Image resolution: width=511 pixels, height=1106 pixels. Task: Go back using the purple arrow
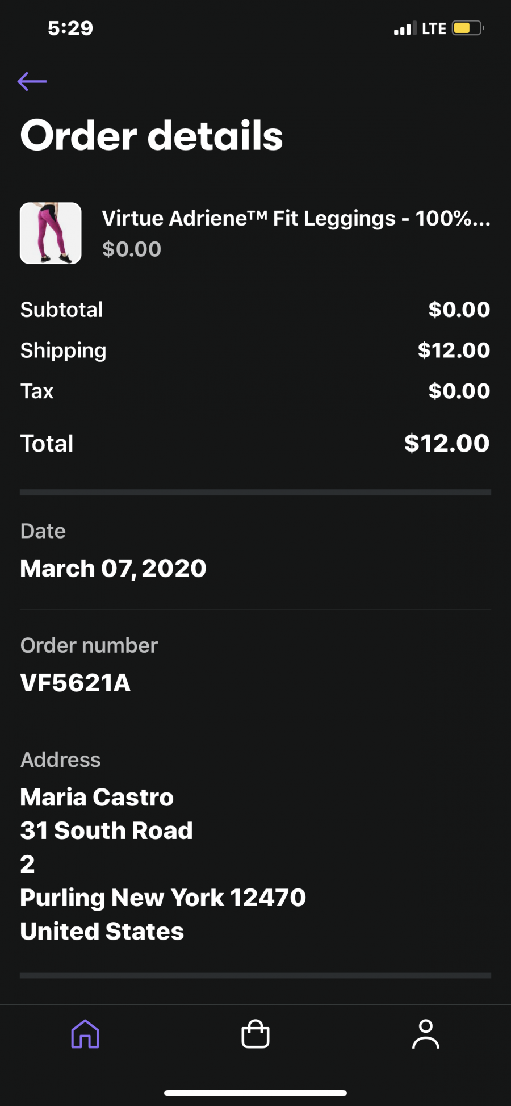(x=32, y=81)
